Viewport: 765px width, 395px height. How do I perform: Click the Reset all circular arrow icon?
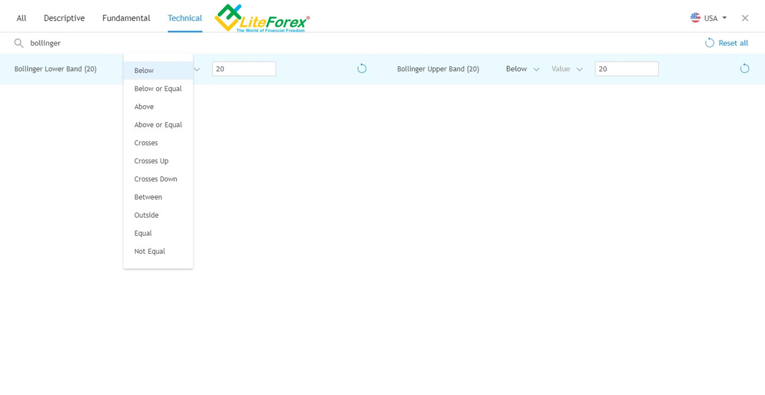(710, 42)
